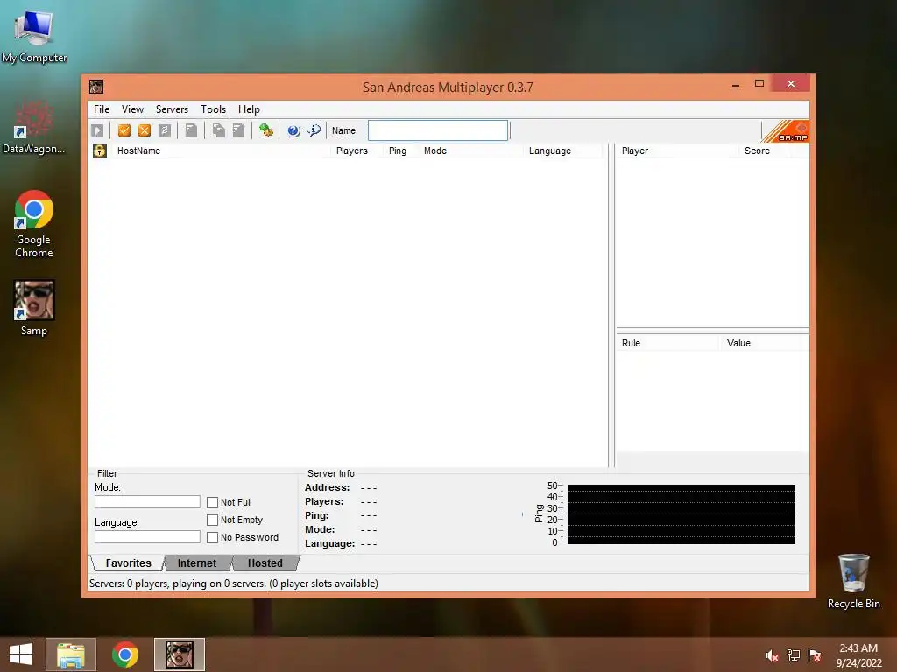Click the Name input field

(438, 130)
